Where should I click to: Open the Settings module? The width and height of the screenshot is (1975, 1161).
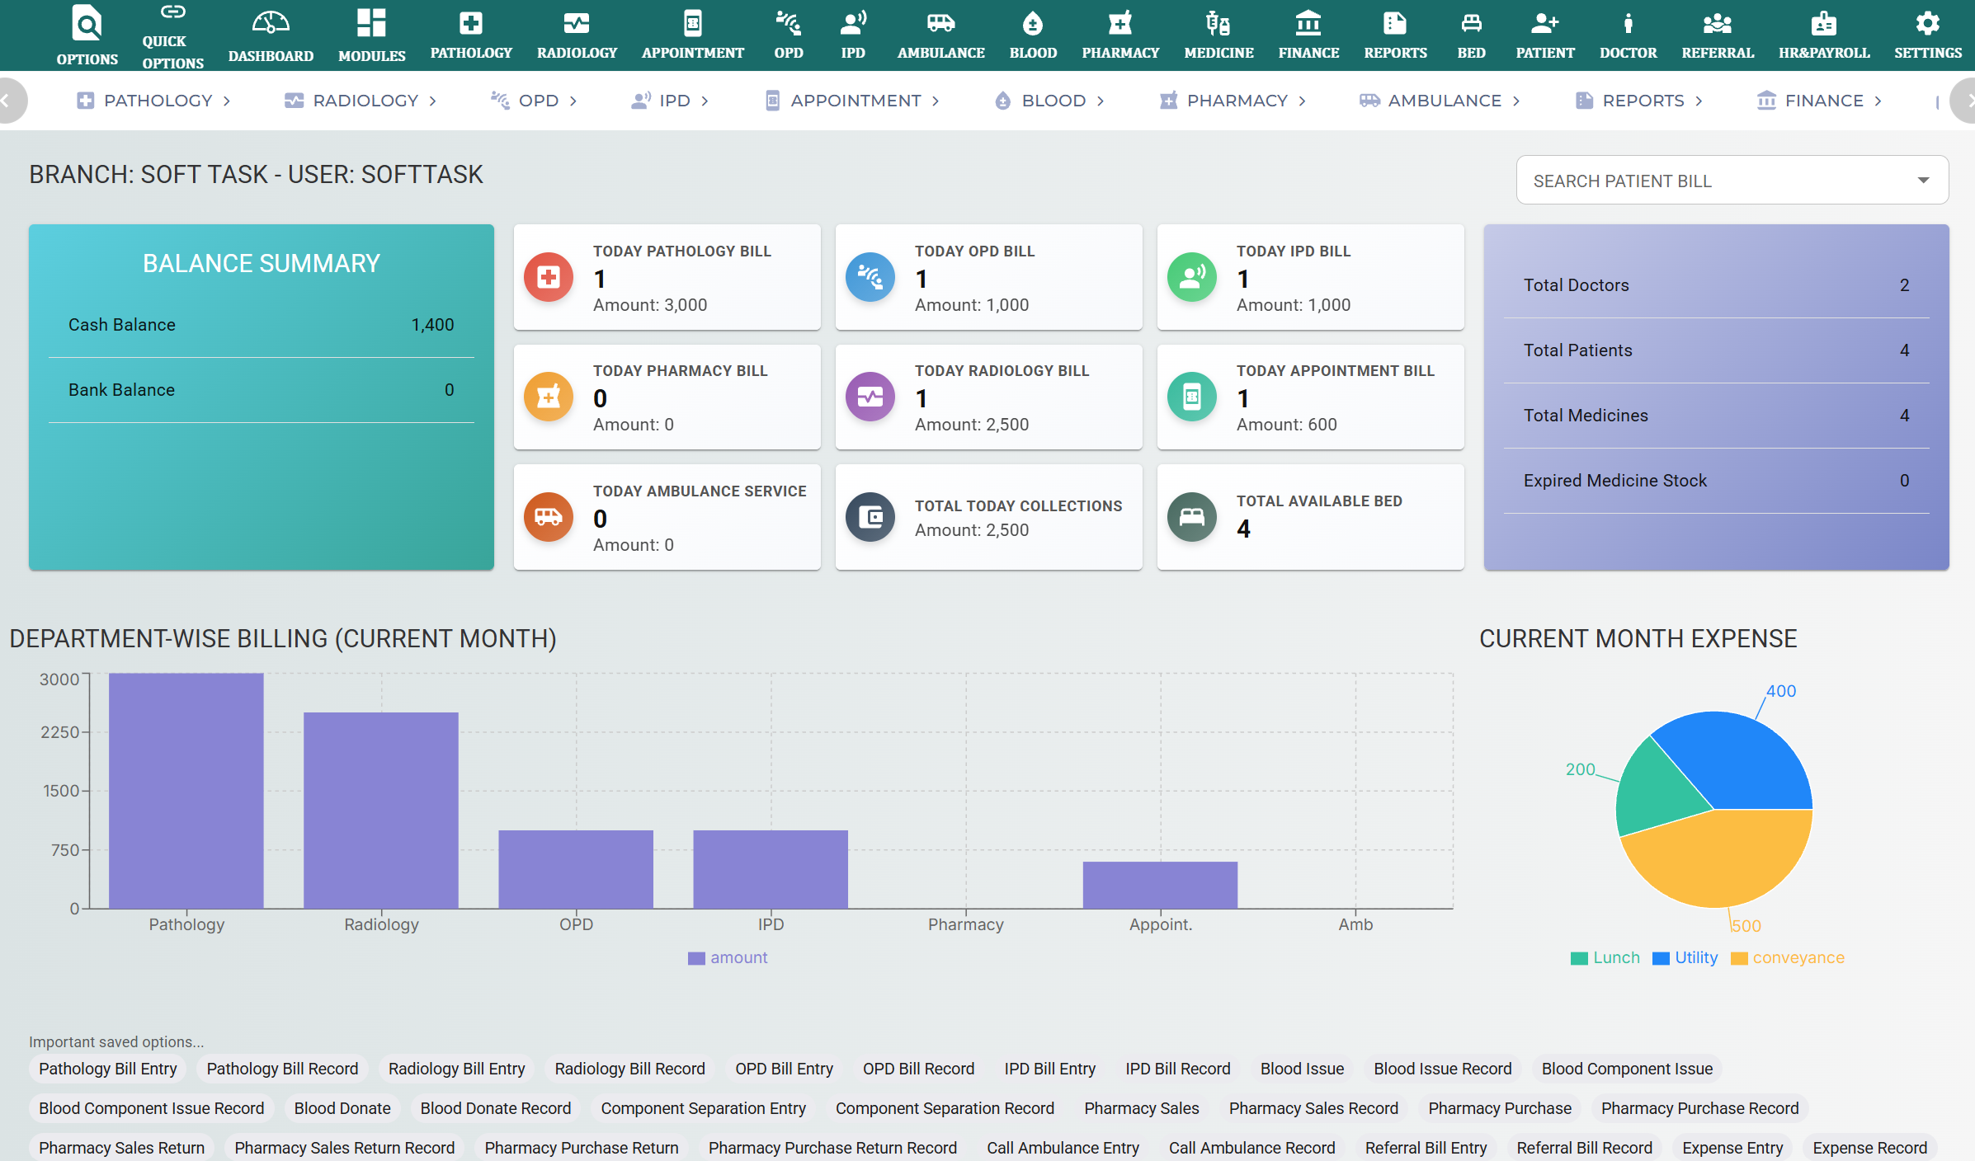[x=1928, y=35]
